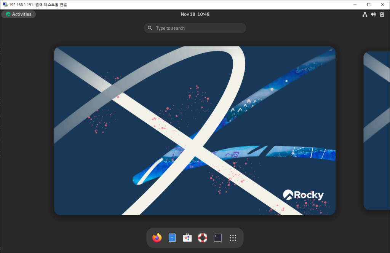Click the volume indicator
The height and width of the screenshot is (253, 390).
(373, 14)
